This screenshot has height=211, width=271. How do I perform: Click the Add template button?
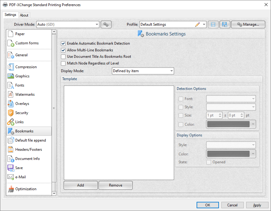click(81, 185)
